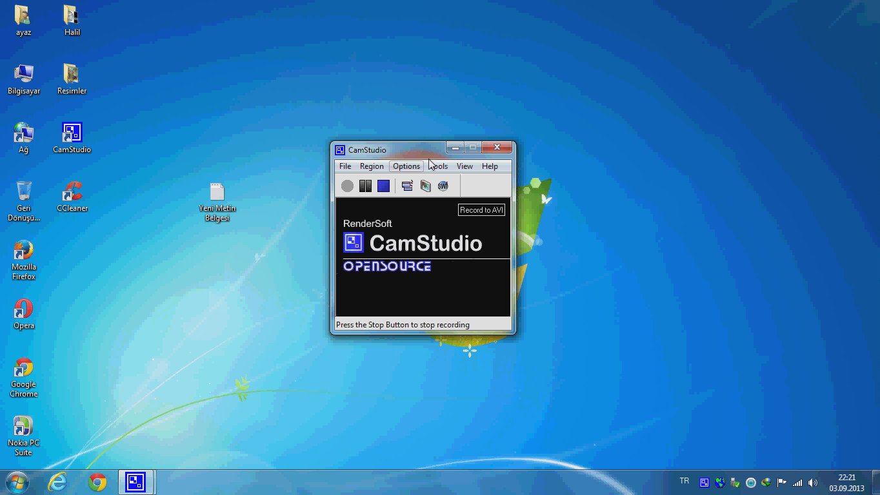Click the SWF record mode toolbar icon
This screenshot has width=880, height=495.
443,186
